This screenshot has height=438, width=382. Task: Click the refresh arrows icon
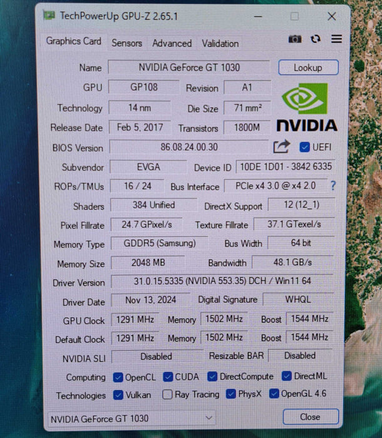coord(316,39)
